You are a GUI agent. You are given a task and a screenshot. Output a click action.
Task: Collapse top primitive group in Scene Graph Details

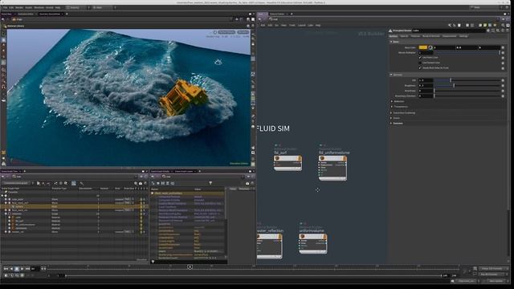(152, 193)
